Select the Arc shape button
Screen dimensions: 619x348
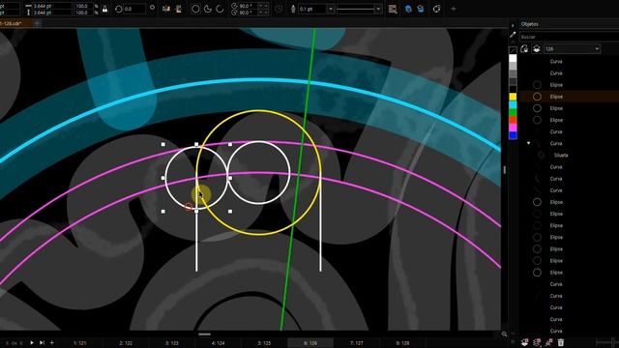click(x=220, y=9)
